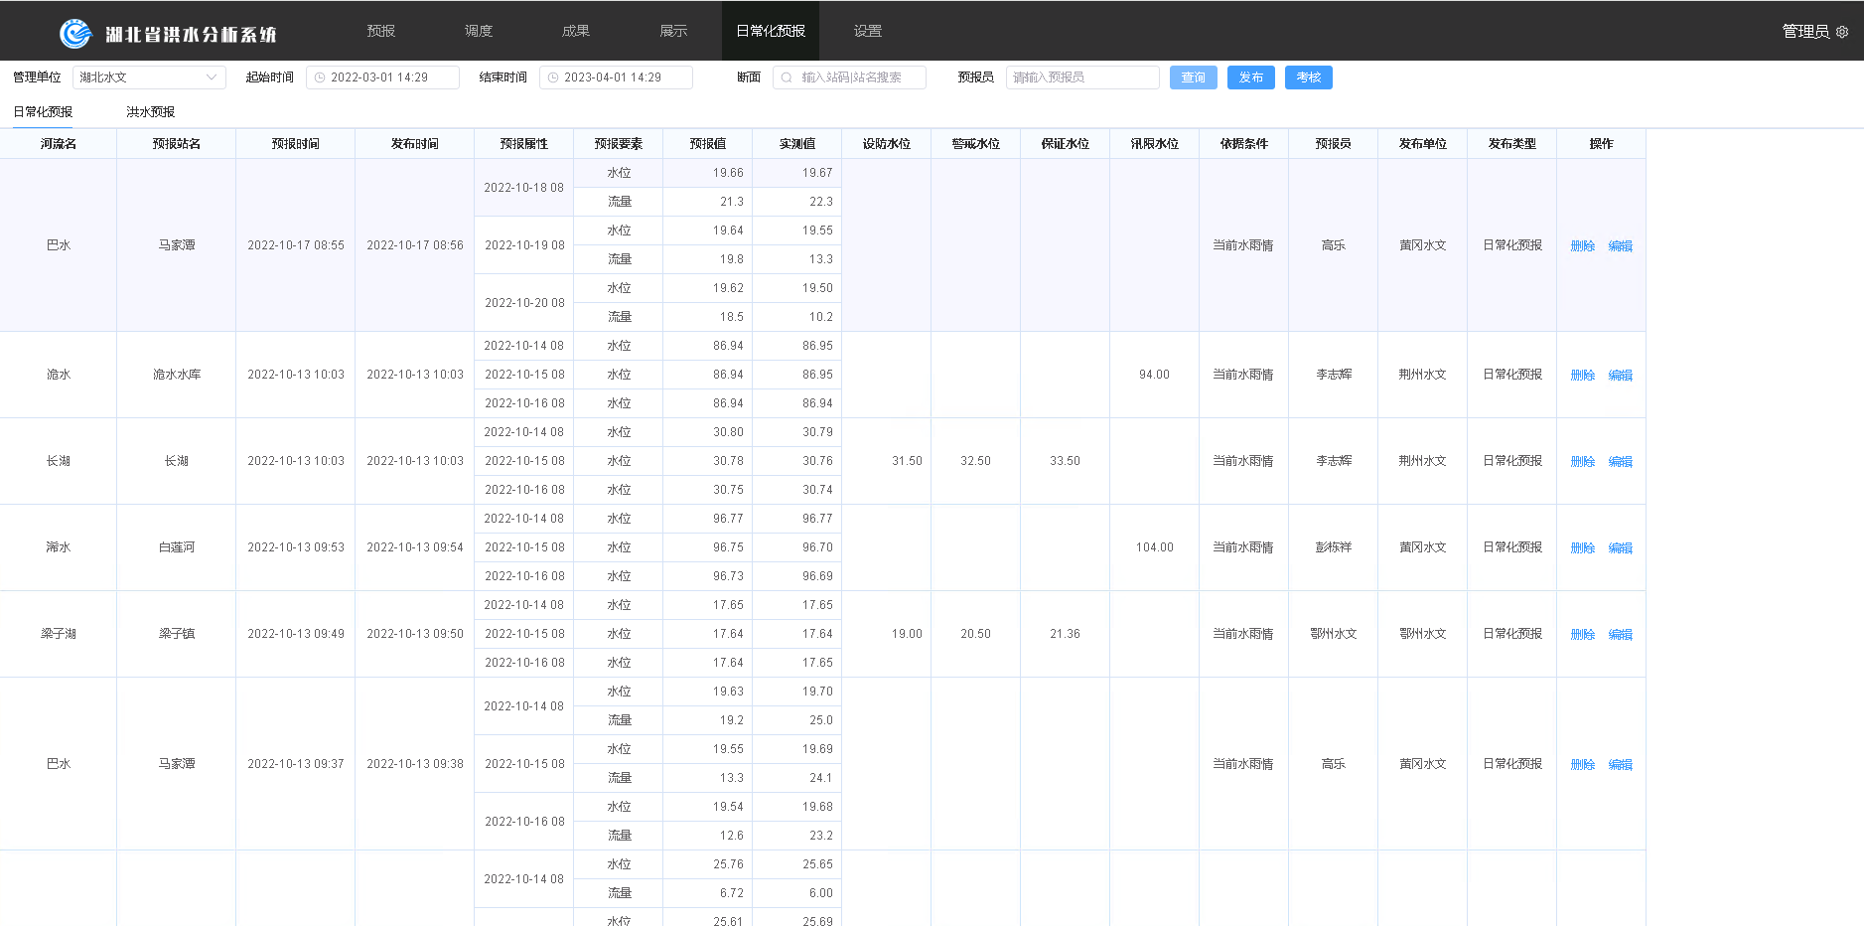The width and height of the screenshot is (1864, 926).
Task: Click the 预报值 column header
Action: click(x=708, y=144)
